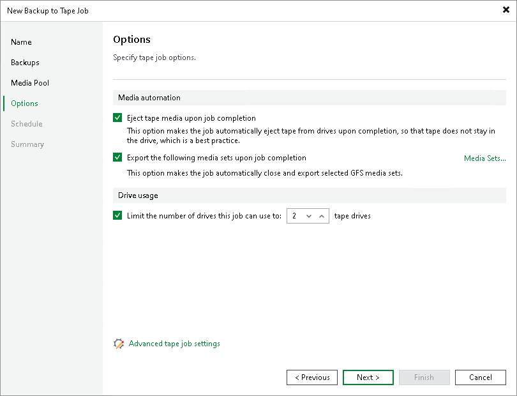Decrease tape drives count with down arrow

[309, 216]
